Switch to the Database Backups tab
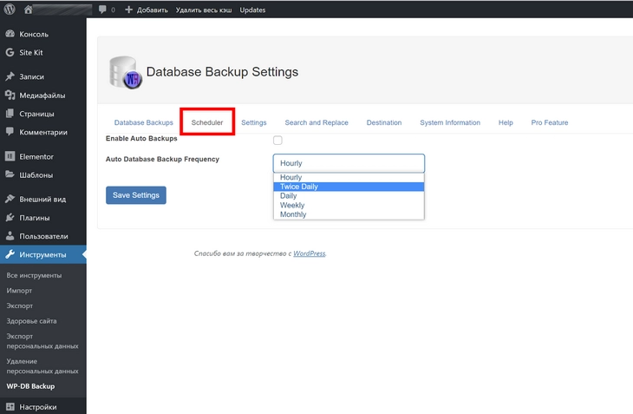Image resolution: width=633 pixels, height=414 pixels. [x=144, y=122]
